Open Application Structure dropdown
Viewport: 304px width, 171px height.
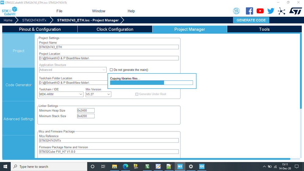tap(73, 70)
